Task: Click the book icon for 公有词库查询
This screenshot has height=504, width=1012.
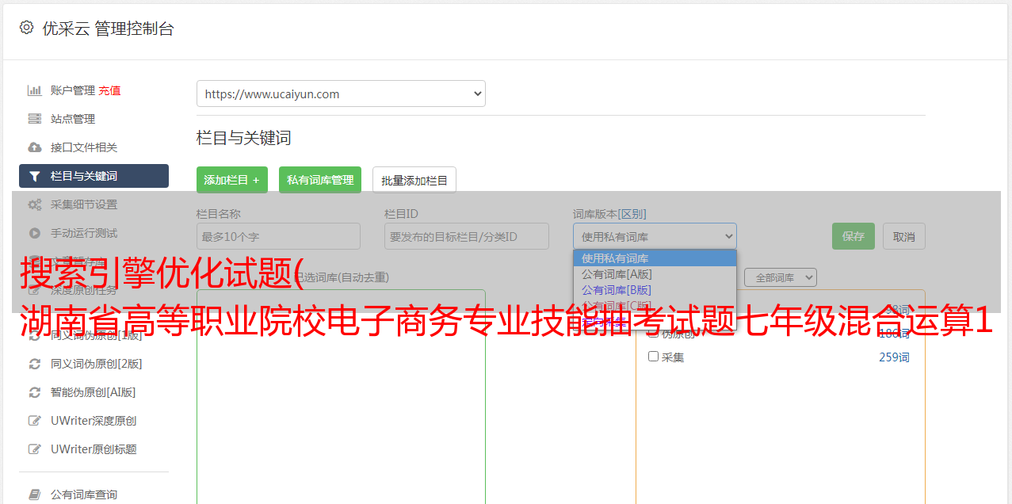Action: (34, 494)
